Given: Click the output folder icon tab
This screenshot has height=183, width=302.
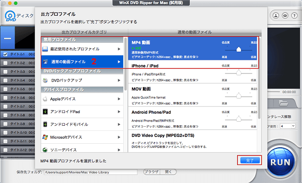Looking at the screenshot, I should click(283, 104).
